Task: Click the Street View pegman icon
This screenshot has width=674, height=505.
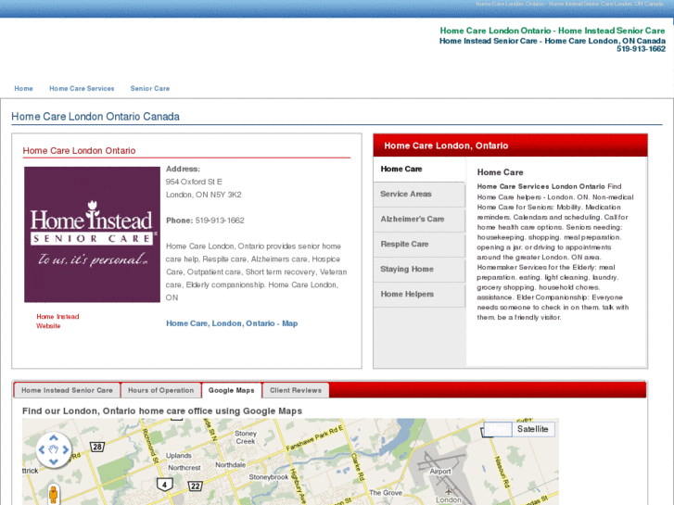Action: click(53, 494)
